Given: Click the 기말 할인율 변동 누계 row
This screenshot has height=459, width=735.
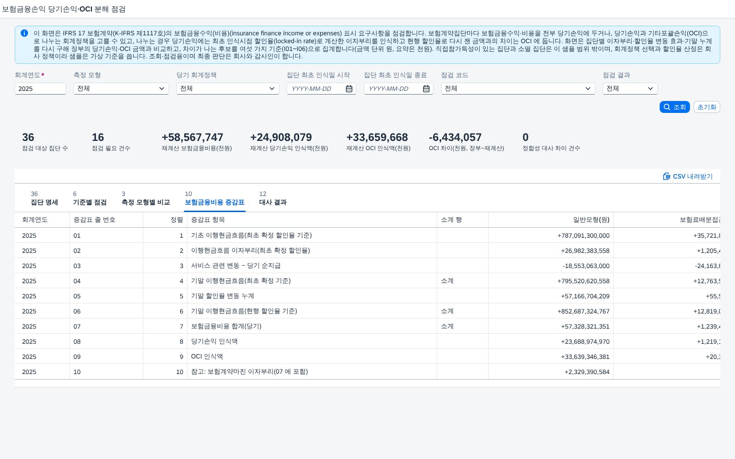Looking at the screenshot, I should (367, 296).
